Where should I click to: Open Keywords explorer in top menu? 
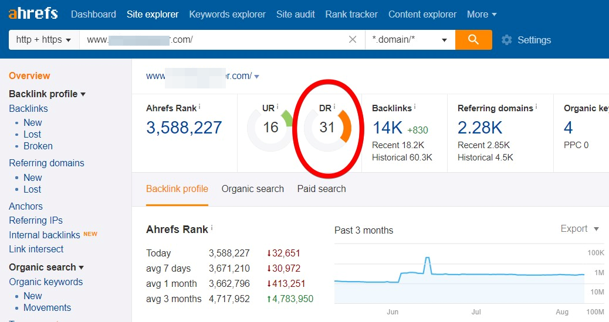pyautogui.click(x=227, y=14)
